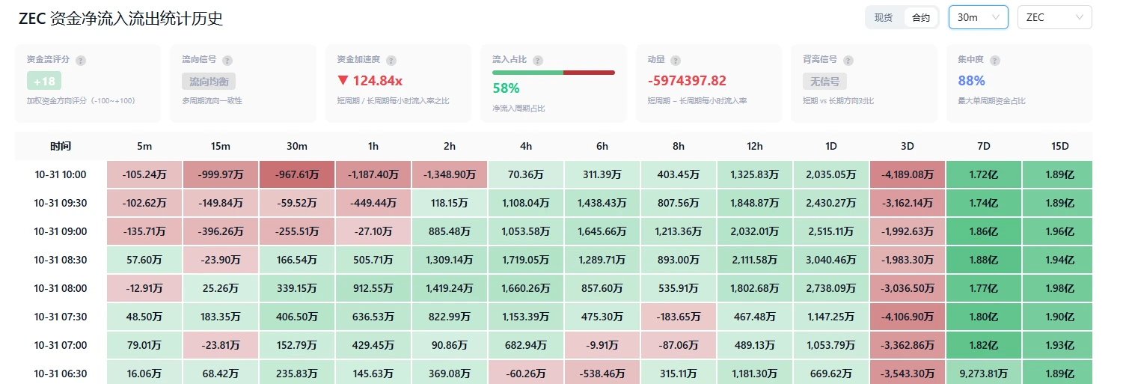Click the 10-31 08:00 row time
1123x384 pixels.
[61, 288]
